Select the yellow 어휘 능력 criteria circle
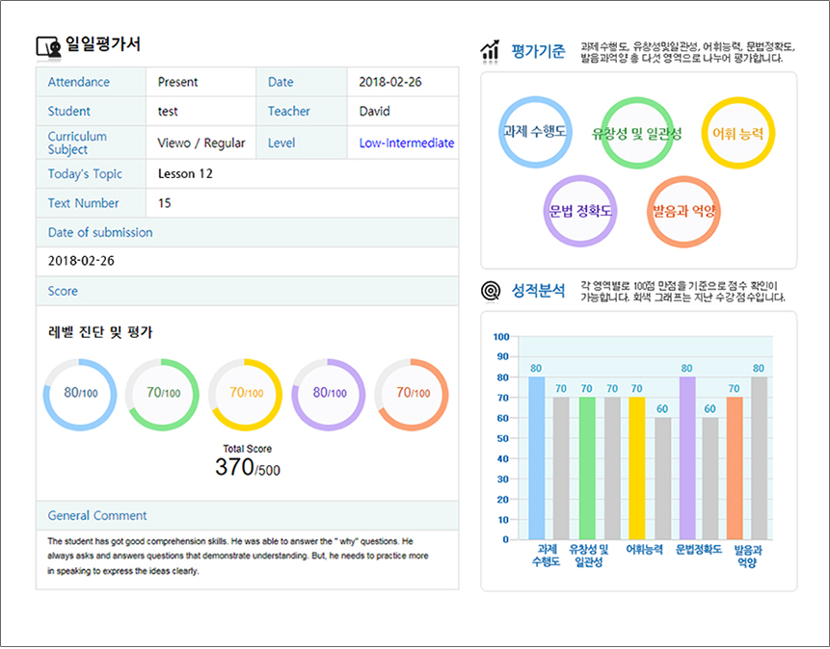The width and height of the screenshot is (830, 649). tap(737, 133)
